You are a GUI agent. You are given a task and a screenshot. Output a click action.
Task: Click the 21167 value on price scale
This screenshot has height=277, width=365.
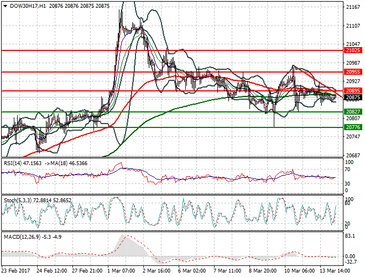coord(352,7)
